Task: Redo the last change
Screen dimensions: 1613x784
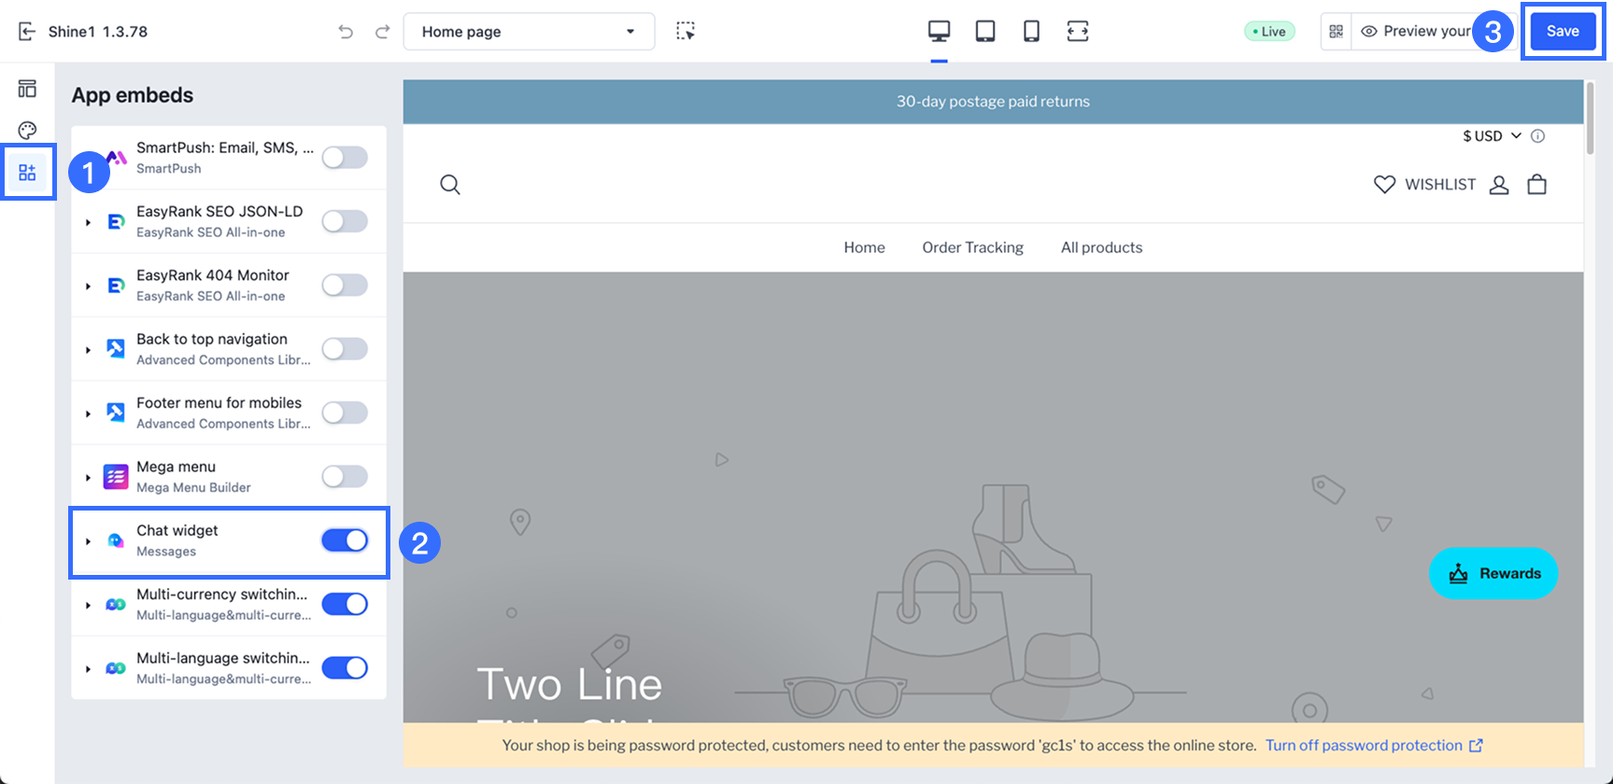Action: 382,32
